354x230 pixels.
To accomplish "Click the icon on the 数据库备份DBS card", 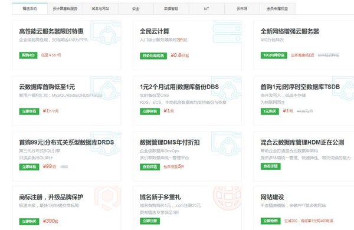I will pyautogui.click(x=227, y=88).
